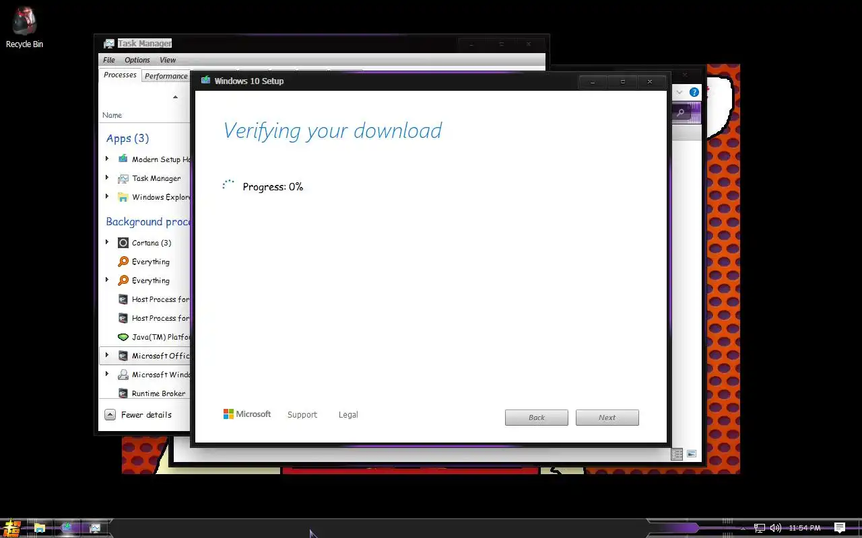Open File Explorer from the taskbar
The image size is (862, 538).
pos(40,528)
